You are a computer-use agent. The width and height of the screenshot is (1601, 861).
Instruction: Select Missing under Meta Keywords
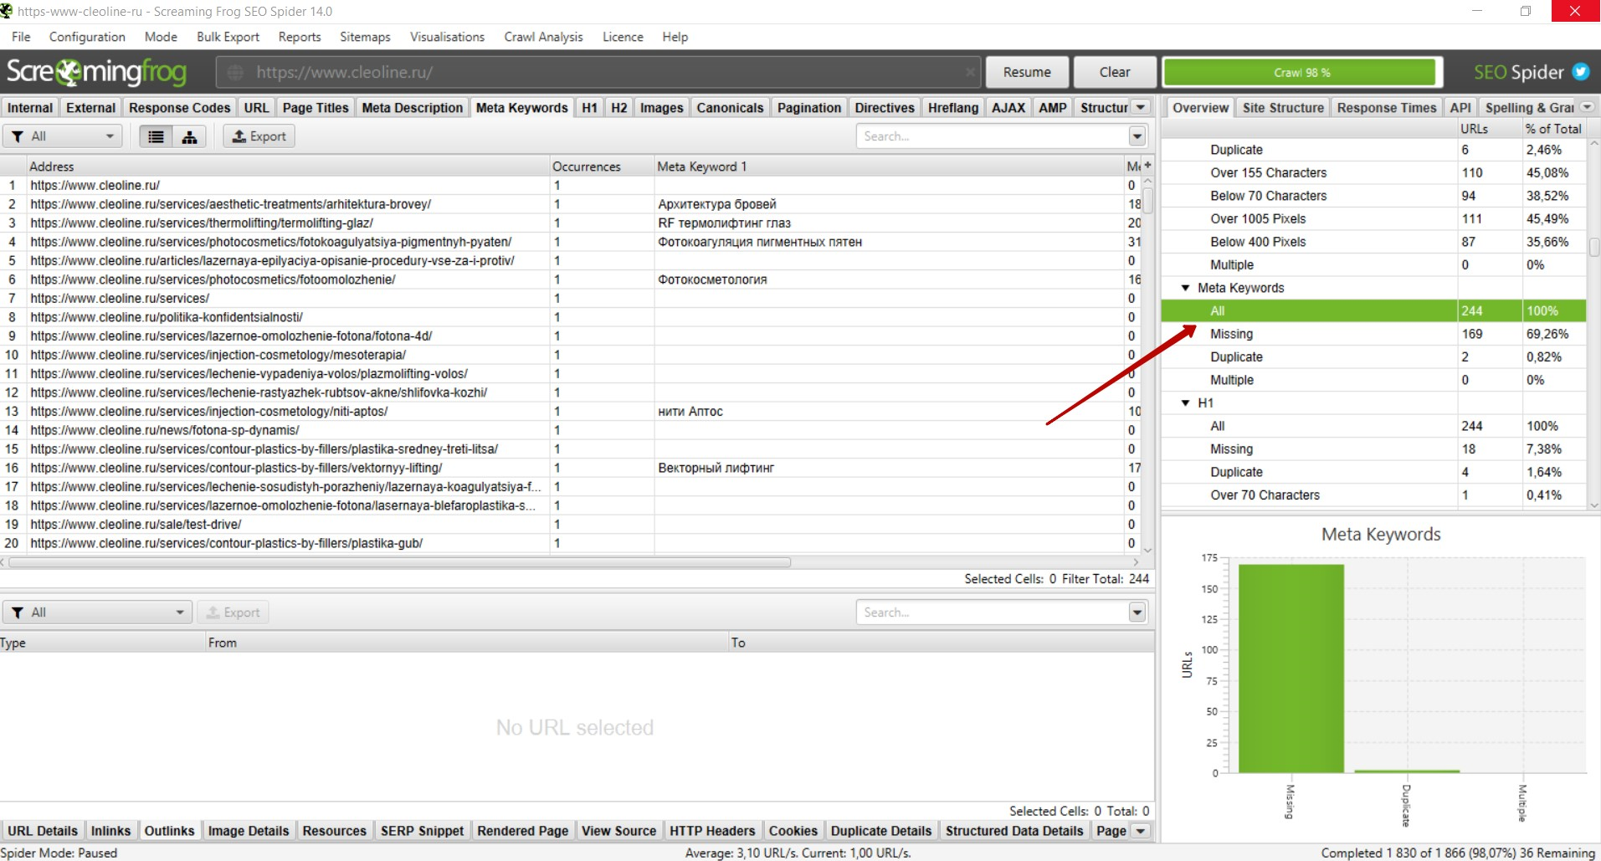pyautogui.click(x=1373, y=334)
